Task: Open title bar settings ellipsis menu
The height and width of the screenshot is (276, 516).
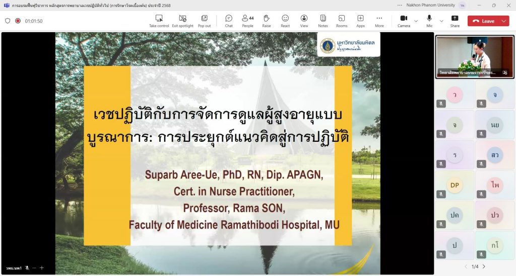Action: 400,5
